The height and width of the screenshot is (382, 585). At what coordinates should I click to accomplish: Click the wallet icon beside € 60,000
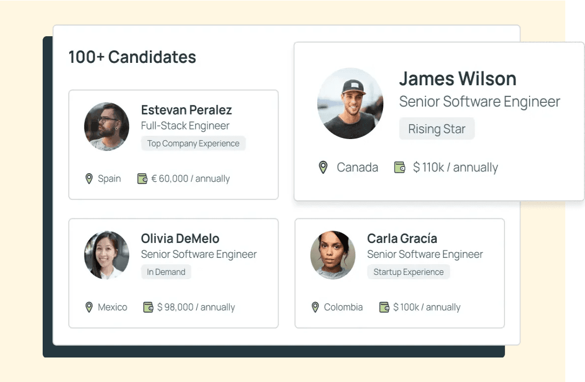click(142, 178)
